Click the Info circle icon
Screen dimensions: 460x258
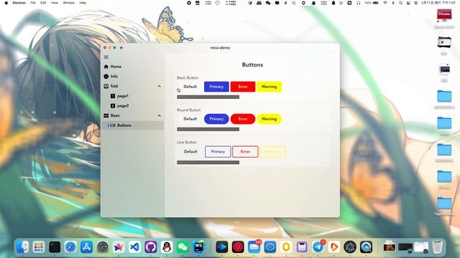tap(106, 77)
